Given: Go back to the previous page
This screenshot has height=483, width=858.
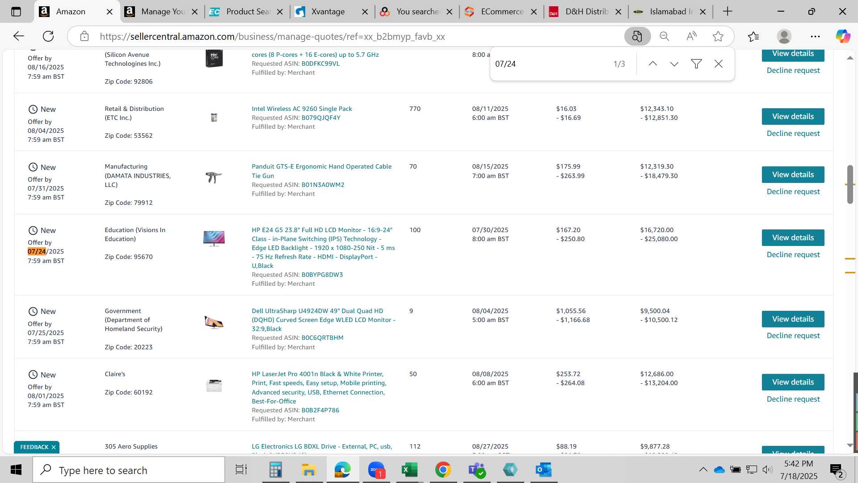Looking at the screenshot, I should (x=18, y=36).
